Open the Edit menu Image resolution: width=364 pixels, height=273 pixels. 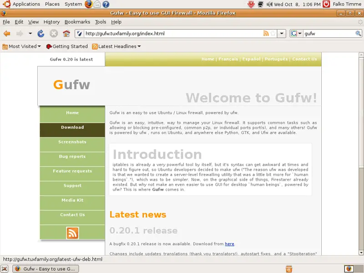(x=19, y=22)
